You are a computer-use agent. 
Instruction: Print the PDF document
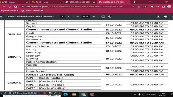[x=165, y=16]
